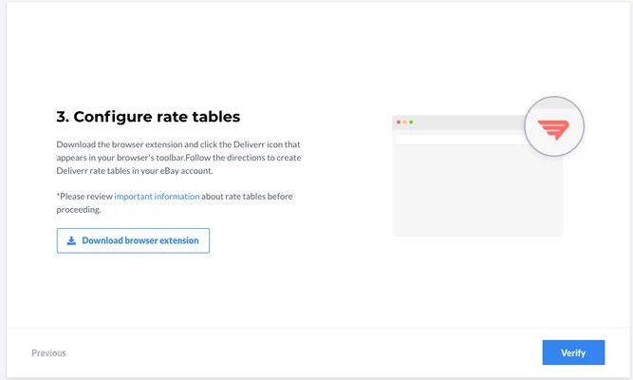The height and width of the screenshot is (380, 633).
Task: Click the Please review note text
Action: pos(175,203)
